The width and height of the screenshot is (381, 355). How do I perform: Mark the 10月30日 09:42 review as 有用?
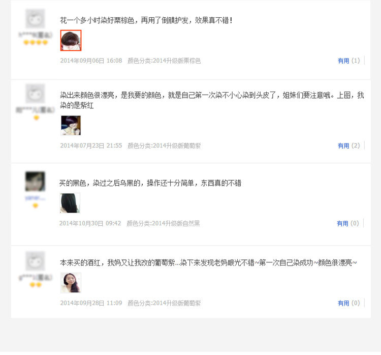pos(342,223)
